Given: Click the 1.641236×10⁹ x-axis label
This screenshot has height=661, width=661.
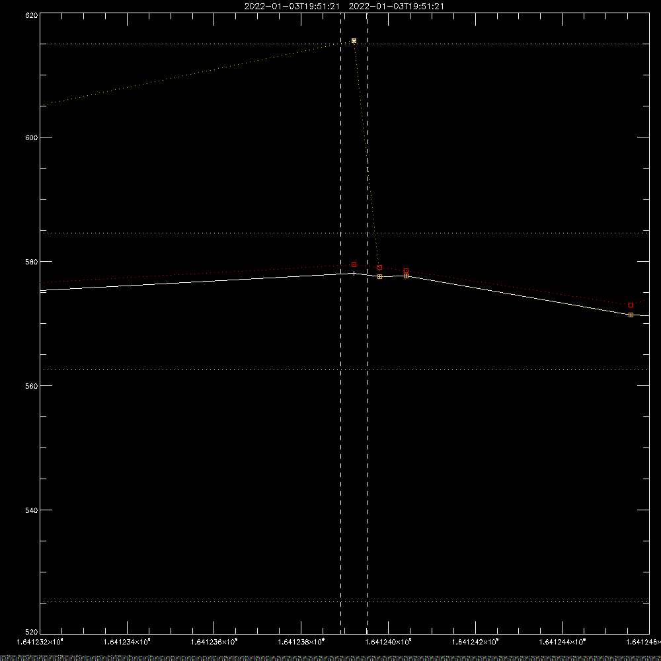Looking at the screenshot, I should [214, 642].
